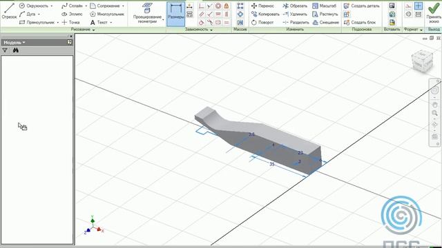Expand the Рисование panel
The height and width of the screenshot is (248, 442).
pos(83,30)
